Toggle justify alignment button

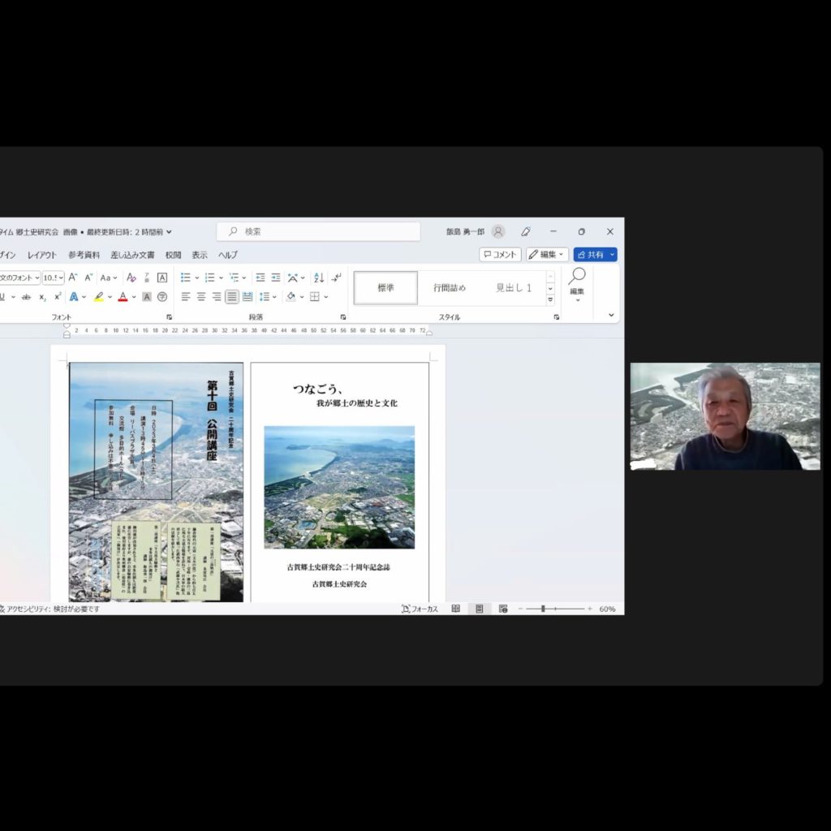click(x=232, y=297)
